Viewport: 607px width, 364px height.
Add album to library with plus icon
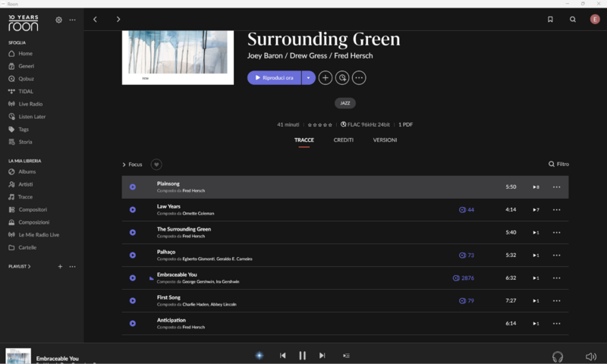pyautogui.click(x=326, y=77)
